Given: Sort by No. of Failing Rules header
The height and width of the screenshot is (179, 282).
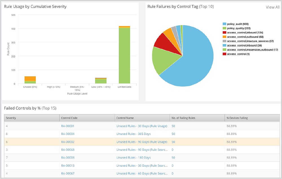Looking at the screenshot, I should pos(197,118).
